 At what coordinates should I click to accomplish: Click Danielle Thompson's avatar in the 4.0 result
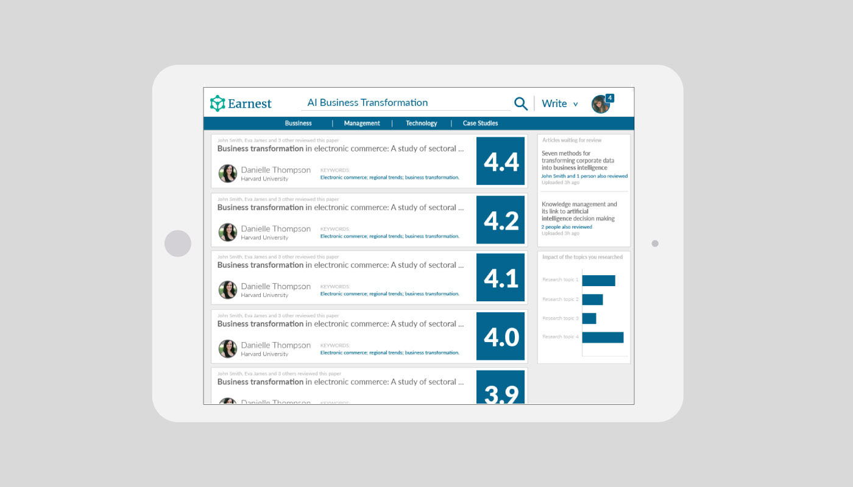[x=228, y=349]
